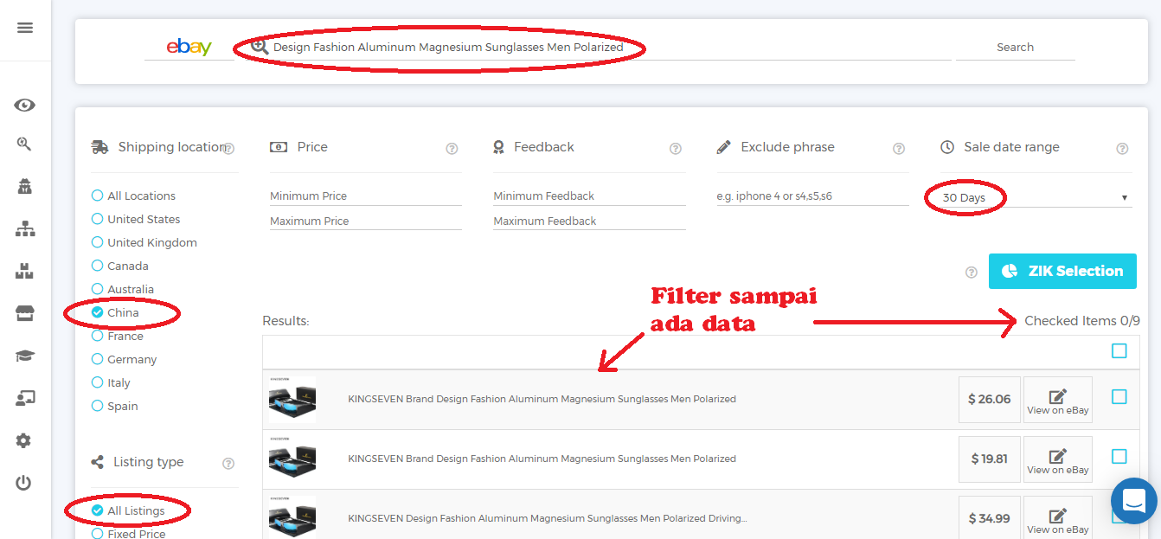Click the Minimum Price field
Image resolution: width=1161 pixels, height=539 pixels.
pyautogui.click(x=365, y=196)
